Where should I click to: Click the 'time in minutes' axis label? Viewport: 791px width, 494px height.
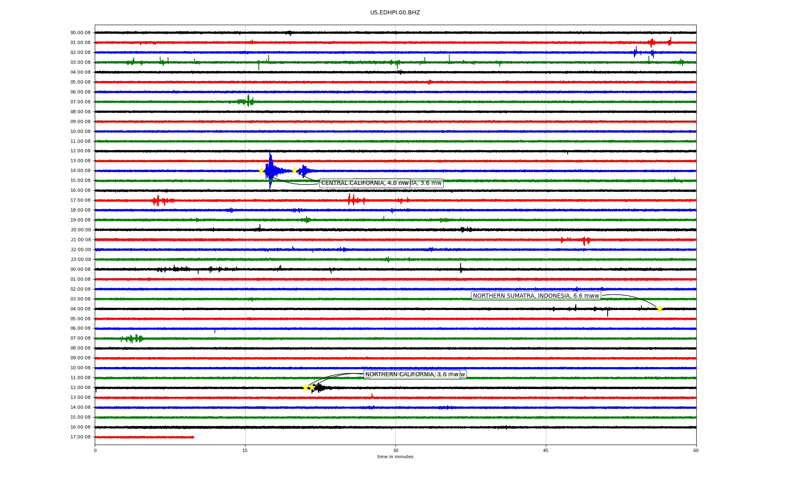[x=395, y=457]
